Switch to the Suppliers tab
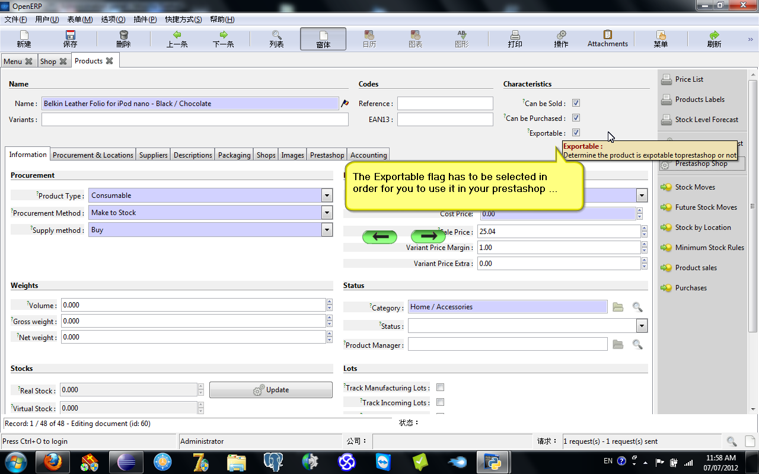The height and width of the screenshot is (474, 759). click(154, 155)
